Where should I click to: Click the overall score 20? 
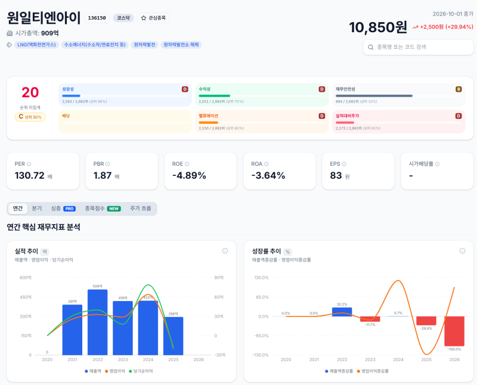click(x=30, y=92)
